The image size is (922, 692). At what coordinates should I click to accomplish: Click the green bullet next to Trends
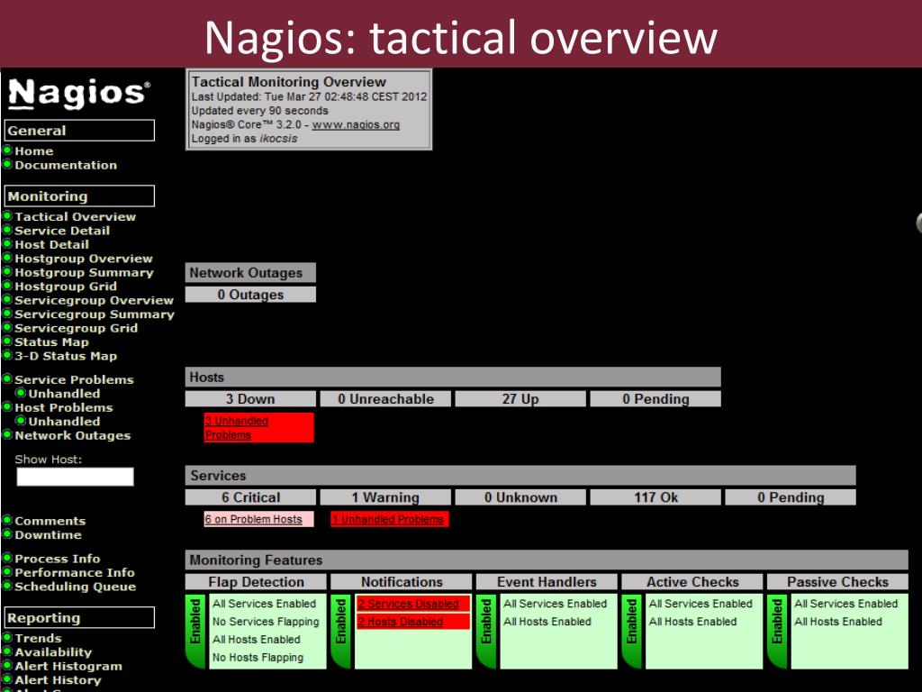(7, 638)
